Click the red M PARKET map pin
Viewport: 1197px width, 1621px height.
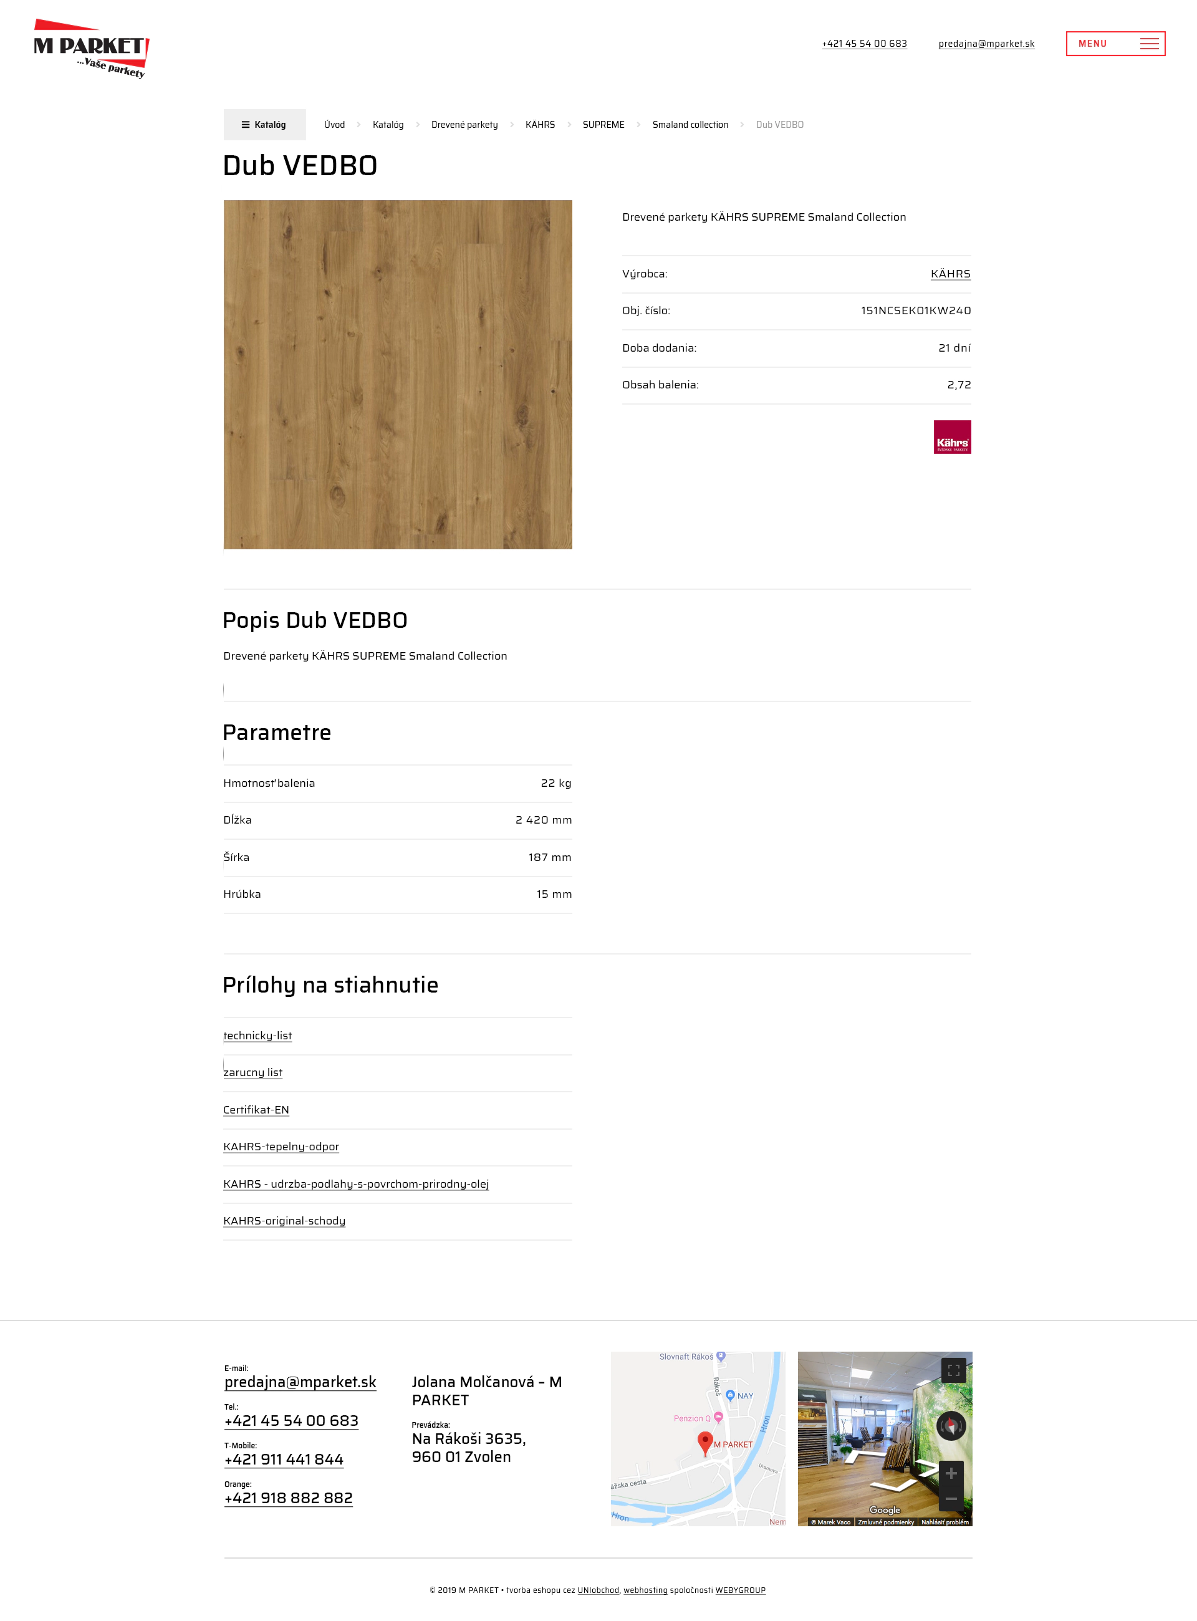pos(704,1444)
